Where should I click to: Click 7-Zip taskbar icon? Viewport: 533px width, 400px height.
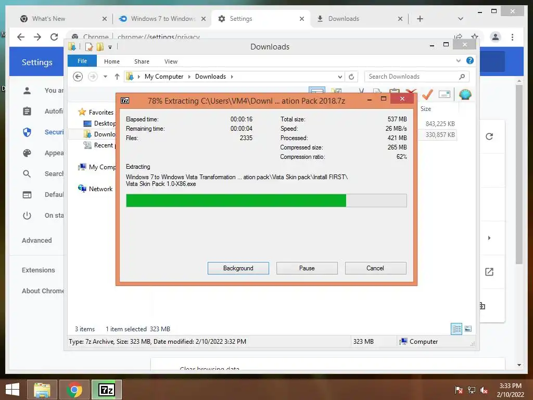pos(106,390)
